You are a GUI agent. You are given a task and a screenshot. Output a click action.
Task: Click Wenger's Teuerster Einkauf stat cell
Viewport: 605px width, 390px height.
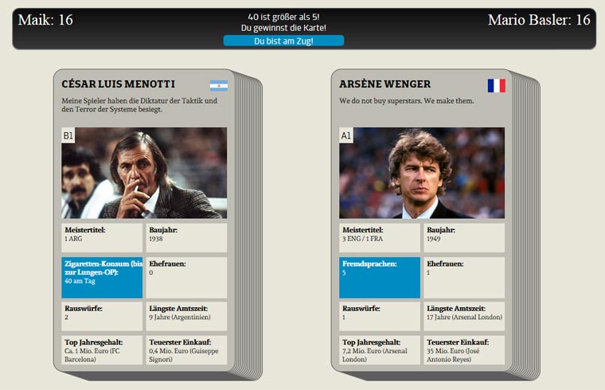tap(464, 350)
